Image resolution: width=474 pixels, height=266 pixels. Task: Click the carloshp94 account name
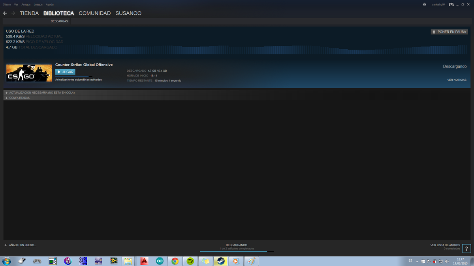point(438,4)
